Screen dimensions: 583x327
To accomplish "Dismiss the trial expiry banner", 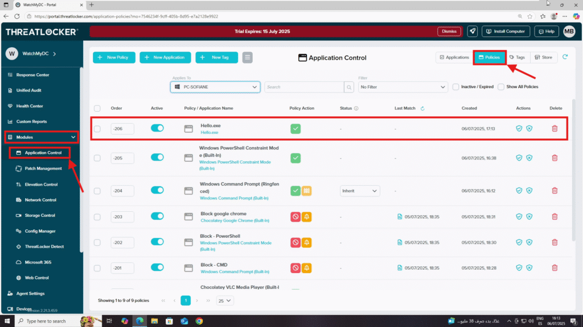I will [449, 32].
